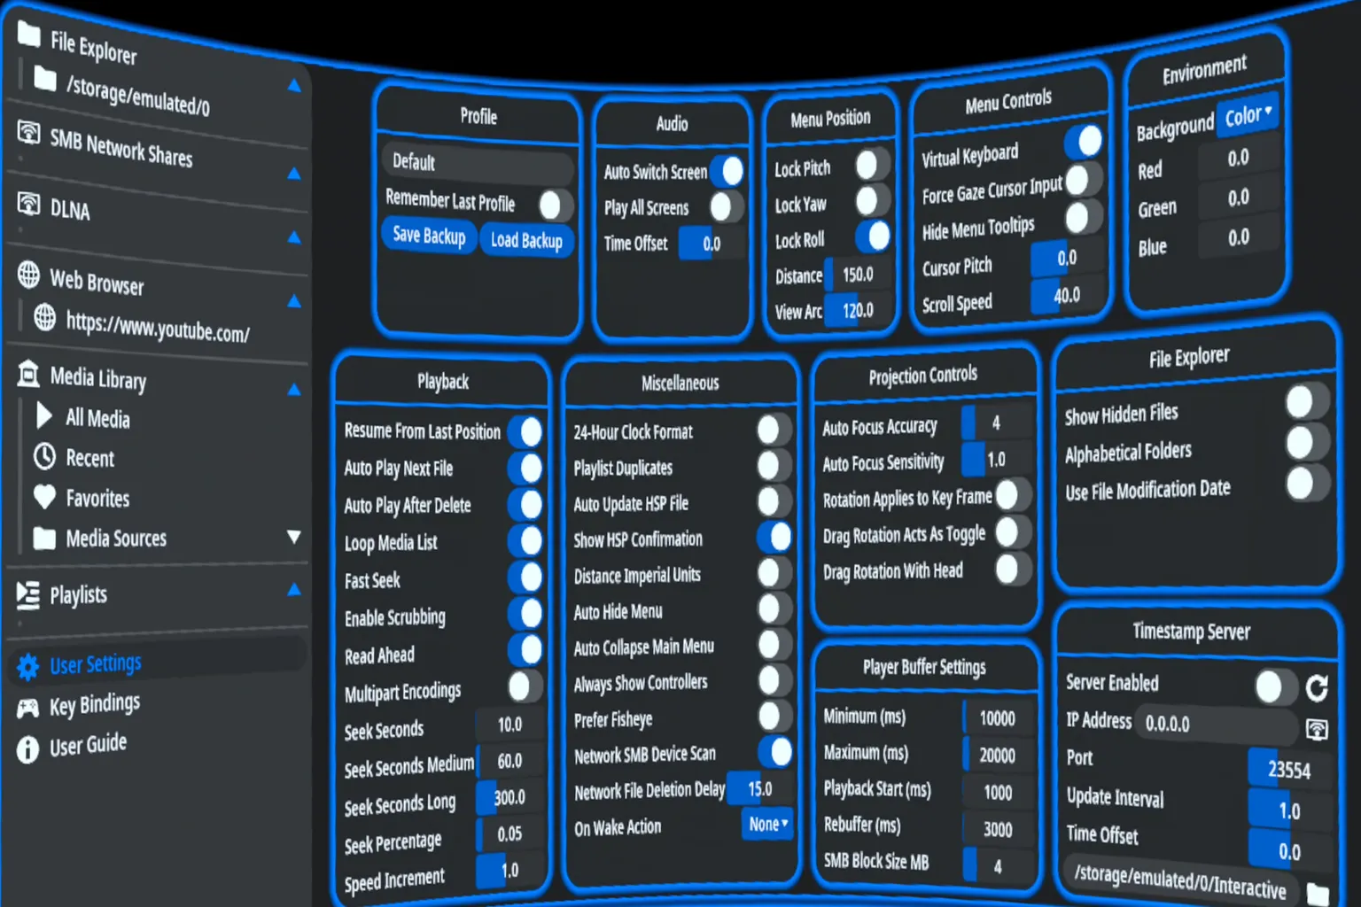The image size is (1361, 907).
Task: Disable the Resume From Last Position toggle
Action: 526,431
